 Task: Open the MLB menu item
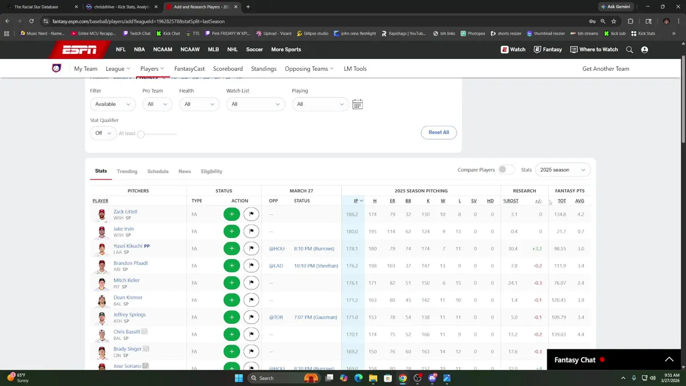tap(213, 49)
